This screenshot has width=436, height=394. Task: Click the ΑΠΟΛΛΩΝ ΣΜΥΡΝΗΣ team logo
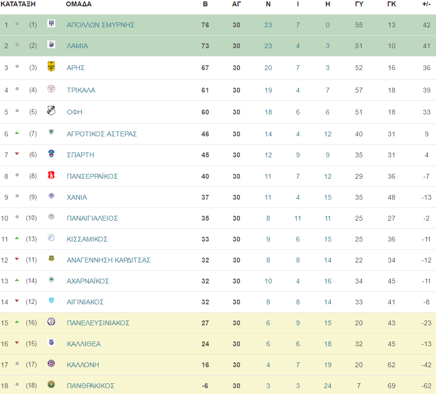coord(51,23)
